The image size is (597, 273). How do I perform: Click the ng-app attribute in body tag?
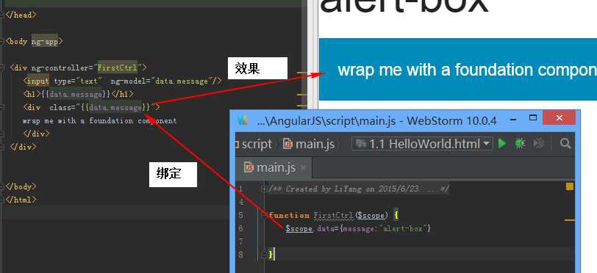coord(45,41)
